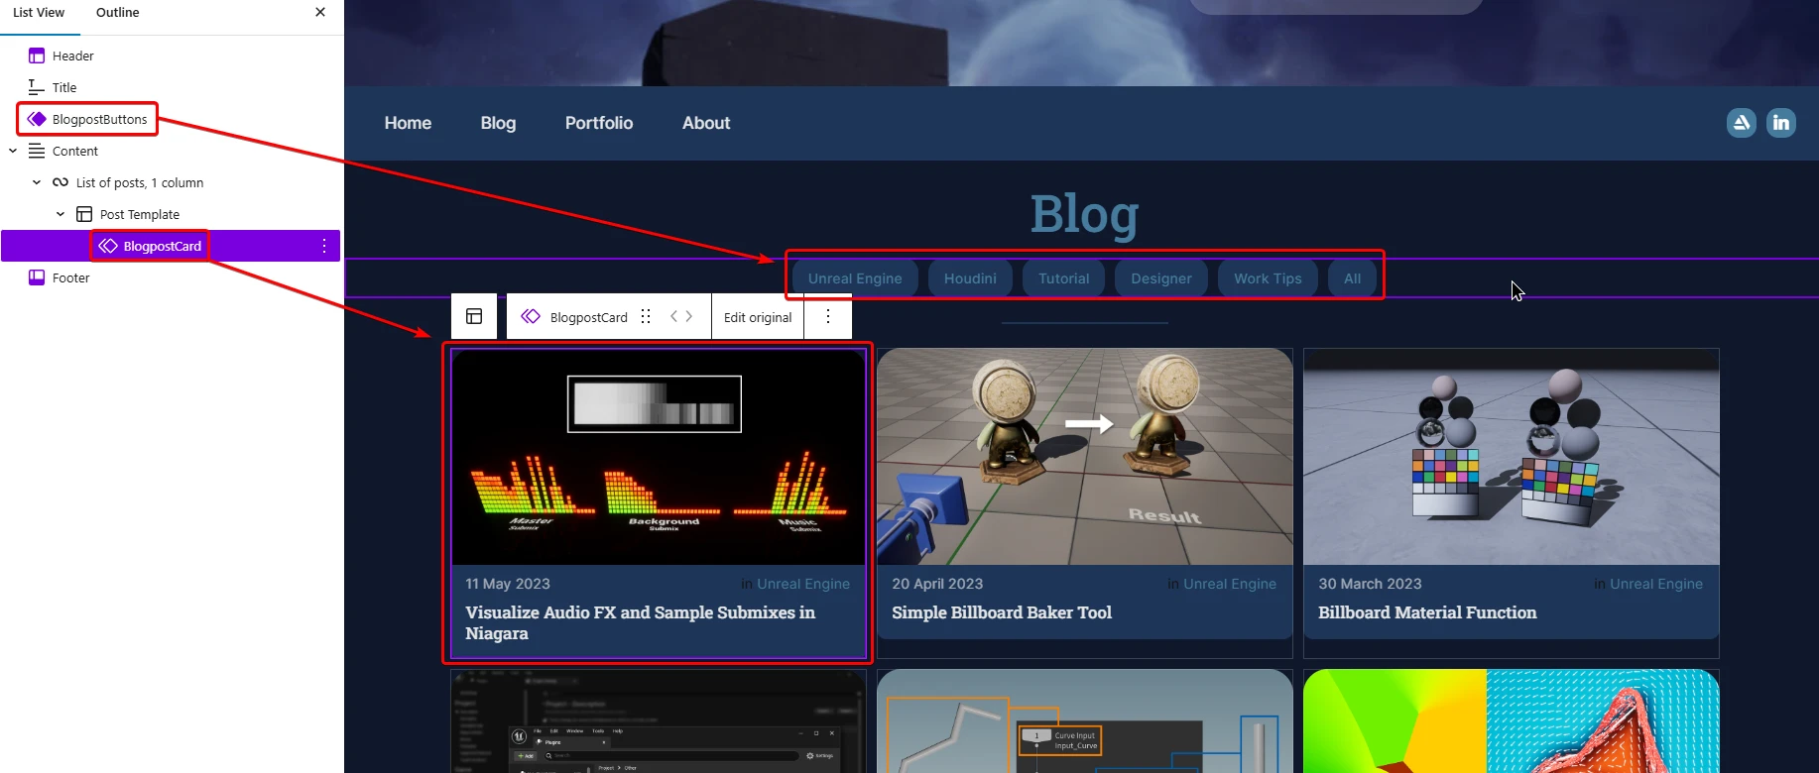Viewport: 1819px width, 773px height.
Task: Select BlogpostButtons in the list view
Action: pyautogui.click(x=99, y=120)
